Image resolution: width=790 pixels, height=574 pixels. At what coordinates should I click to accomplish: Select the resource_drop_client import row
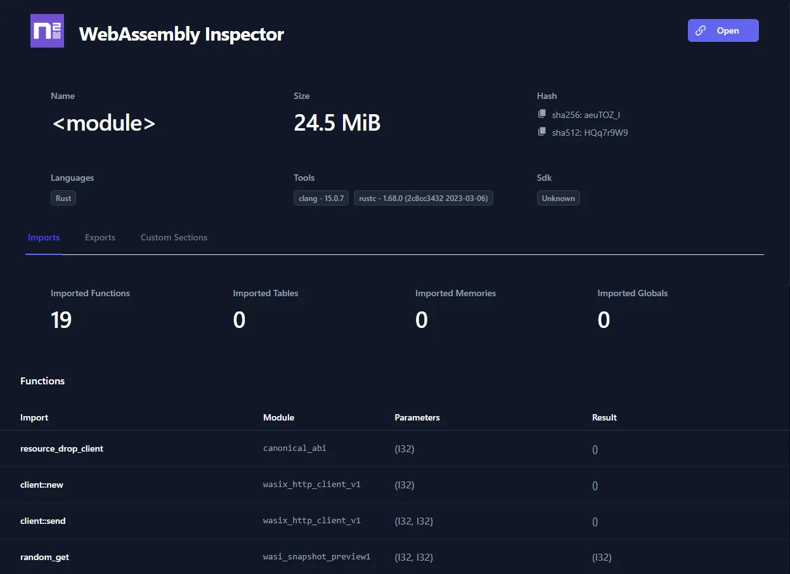point(62,448)
